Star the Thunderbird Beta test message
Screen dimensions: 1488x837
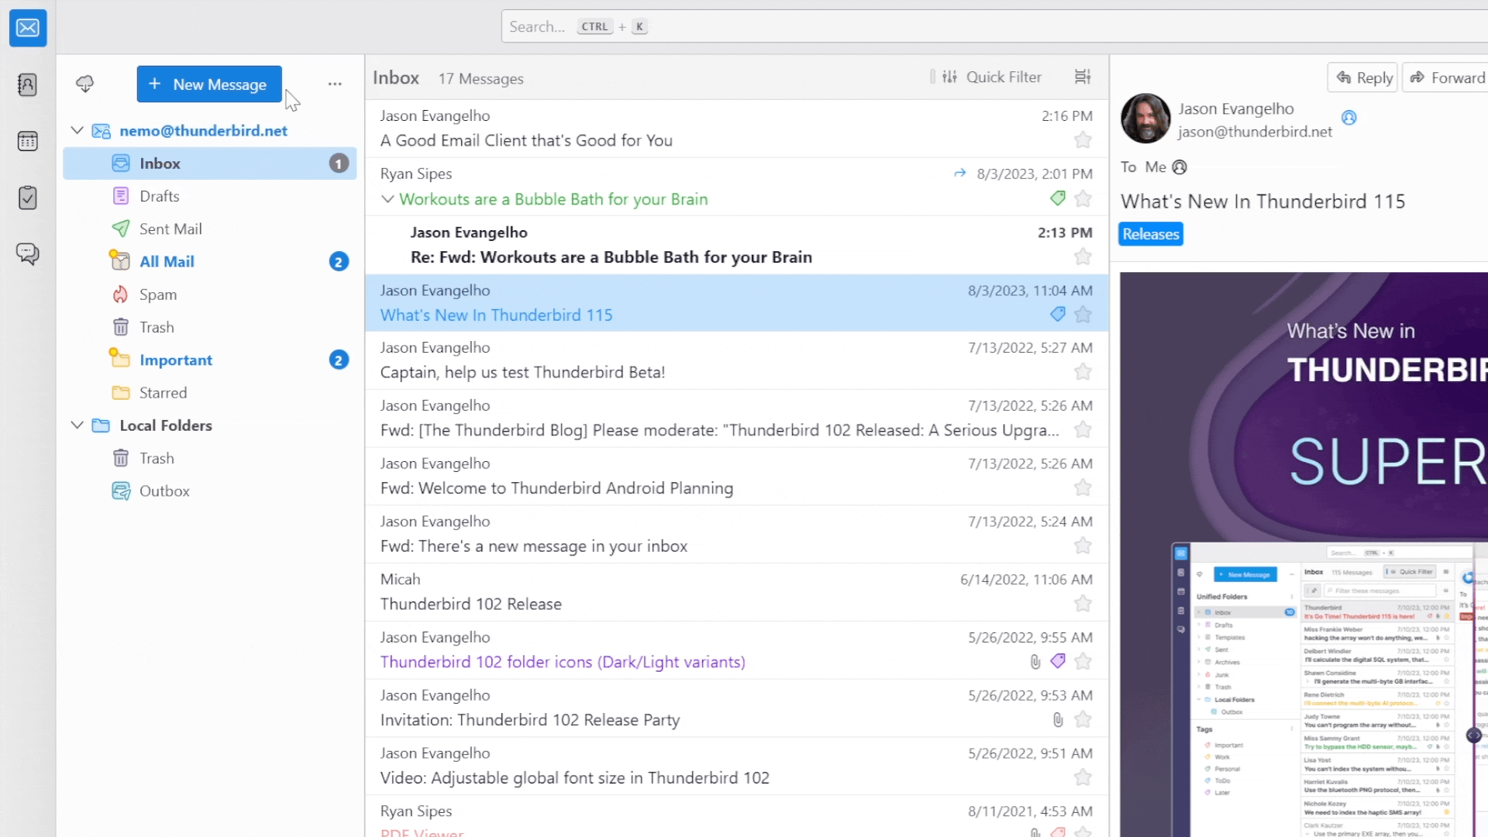click(x=1083, y=372)
